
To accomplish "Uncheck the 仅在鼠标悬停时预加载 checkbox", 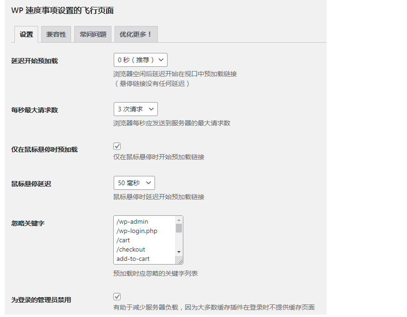I will click(116, 145).
